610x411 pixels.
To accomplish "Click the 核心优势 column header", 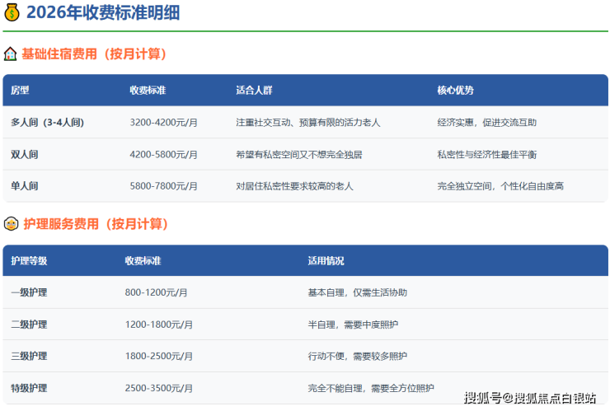I will (455, 91).
